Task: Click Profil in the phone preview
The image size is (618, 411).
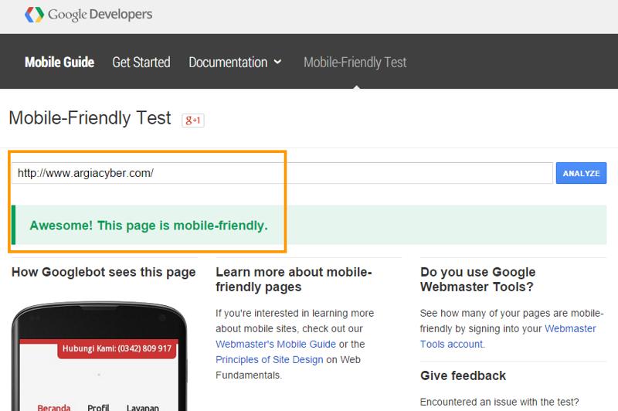Action: [x=98, y=407]
